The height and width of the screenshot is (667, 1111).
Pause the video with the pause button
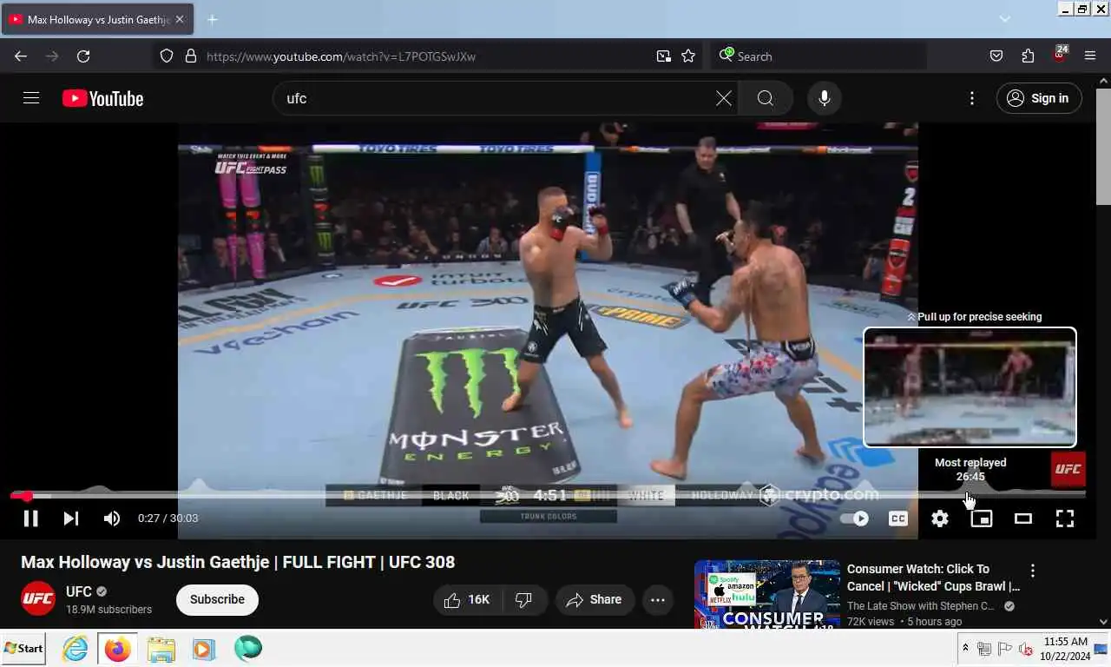click(30, 518)
